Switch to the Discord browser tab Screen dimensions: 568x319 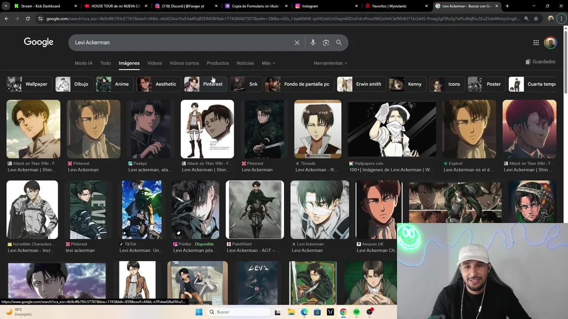(x=185, y=6)
